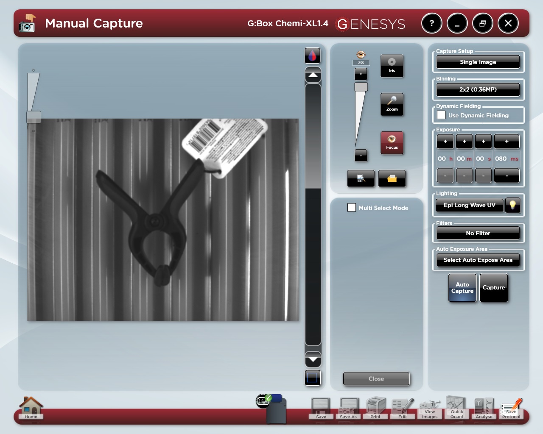This screenshot has width=543, height=434.
Task: Click the Home icon
Action: 31,408
